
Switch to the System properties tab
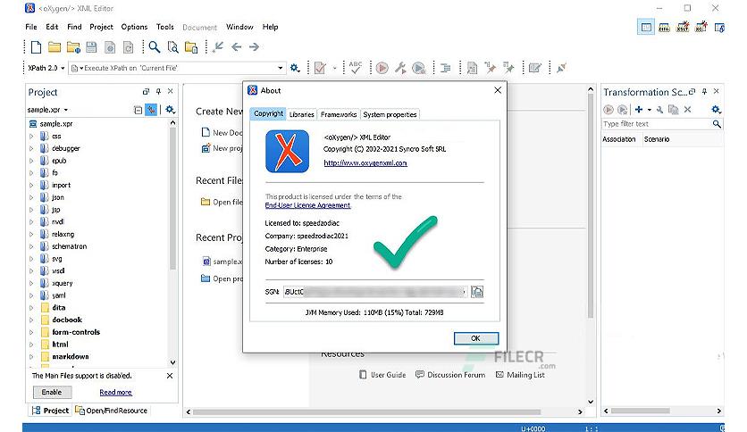390,114
